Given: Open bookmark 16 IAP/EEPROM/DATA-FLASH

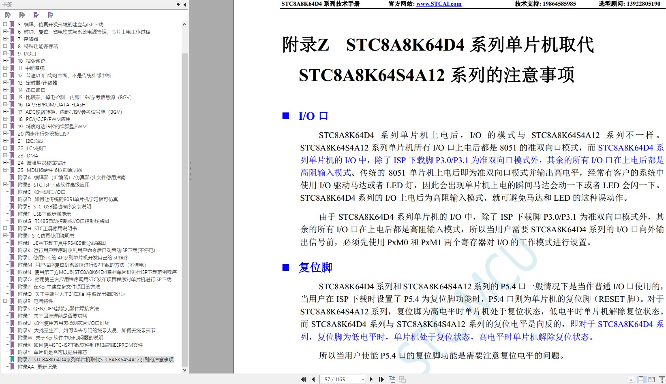Looking at the screenshot, I should pyautogui.click(x=51, y=104).
